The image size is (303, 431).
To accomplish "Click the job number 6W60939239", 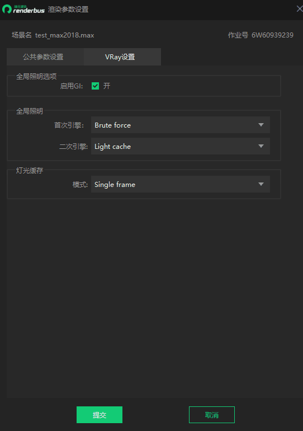I will (x=272, y=35).
